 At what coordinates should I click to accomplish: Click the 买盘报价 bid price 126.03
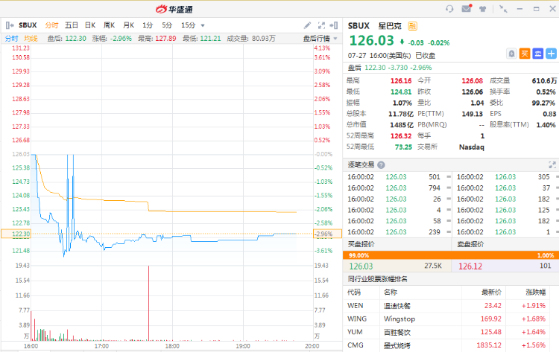point(361,266)
